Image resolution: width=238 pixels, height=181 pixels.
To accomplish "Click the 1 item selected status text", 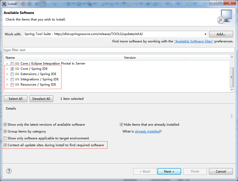I will coord(72,99).
